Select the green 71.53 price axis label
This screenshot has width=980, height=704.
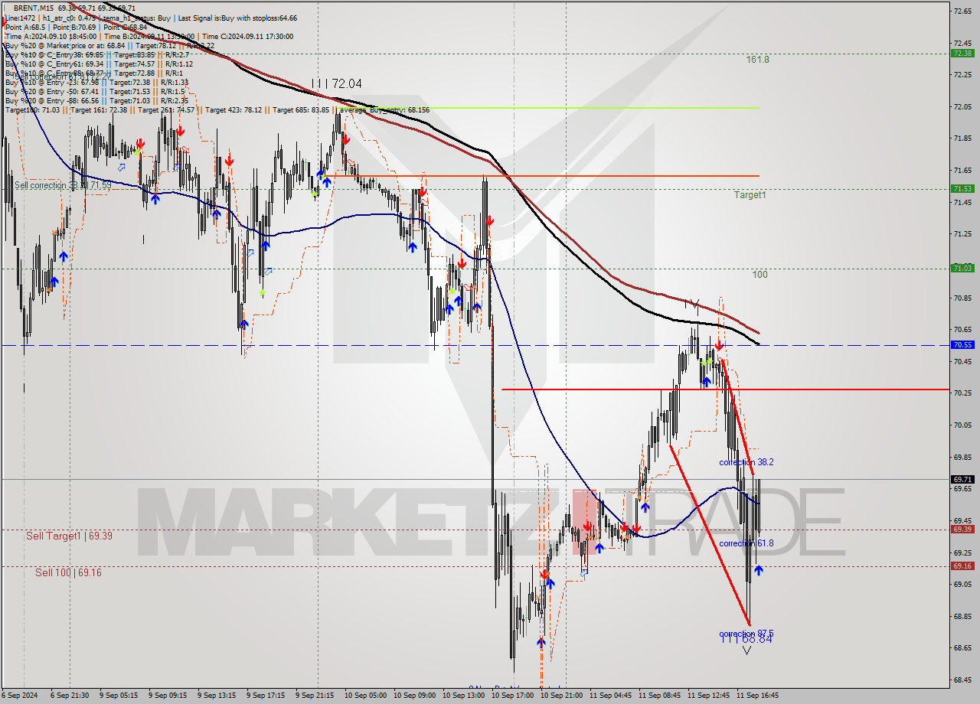962,189
